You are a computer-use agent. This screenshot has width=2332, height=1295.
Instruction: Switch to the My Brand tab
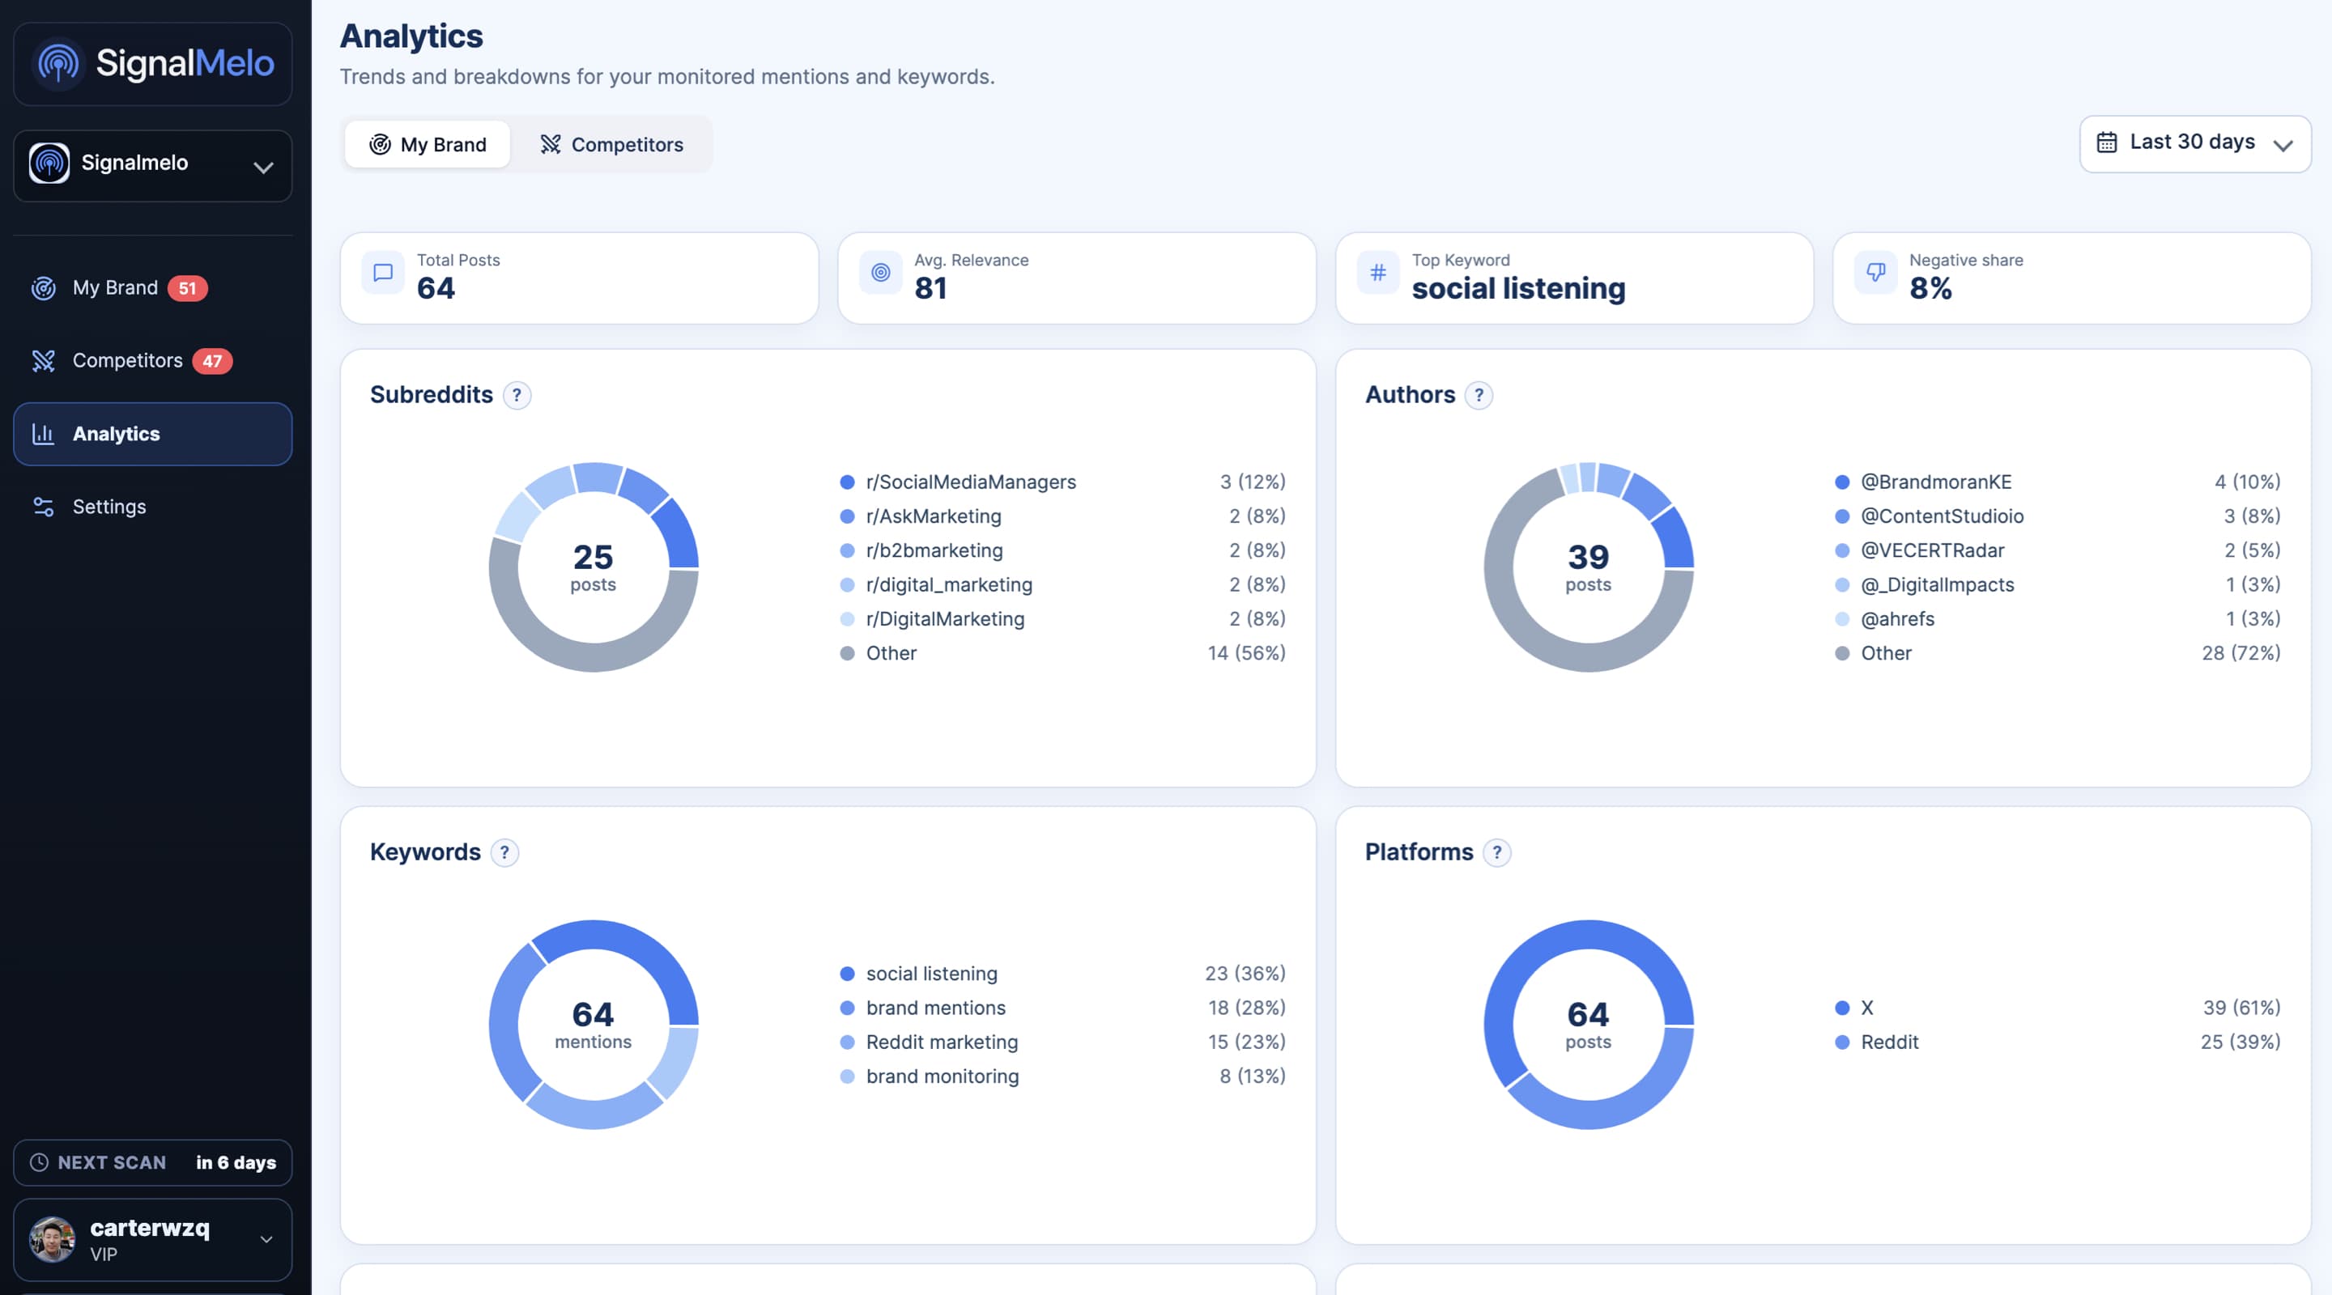[428, 145]
